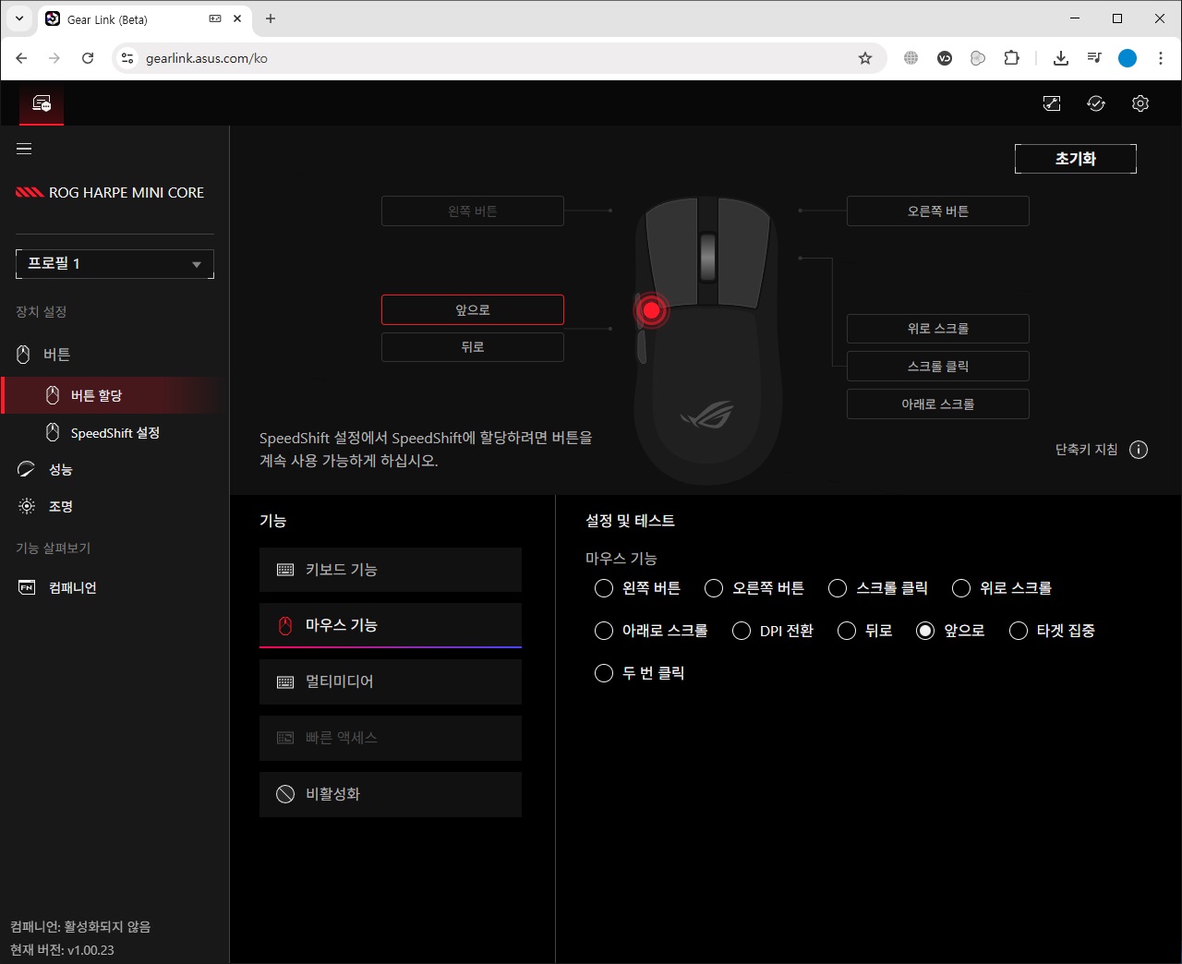Select the 오른쪽 버튼 assignment
The height and width of the screenshot is (964, 1182).
point(938,211)
